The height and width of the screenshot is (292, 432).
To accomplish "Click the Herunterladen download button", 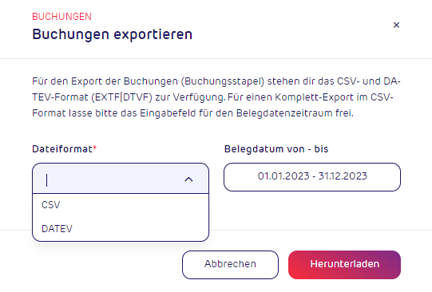I will 344,265.
